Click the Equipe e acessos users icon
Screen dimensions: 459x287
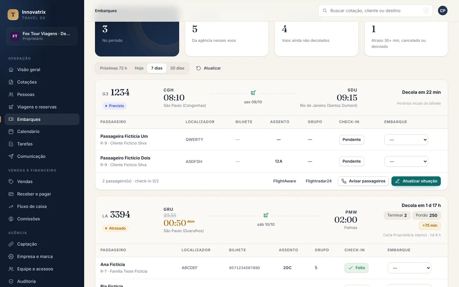[x=11, y=269]
